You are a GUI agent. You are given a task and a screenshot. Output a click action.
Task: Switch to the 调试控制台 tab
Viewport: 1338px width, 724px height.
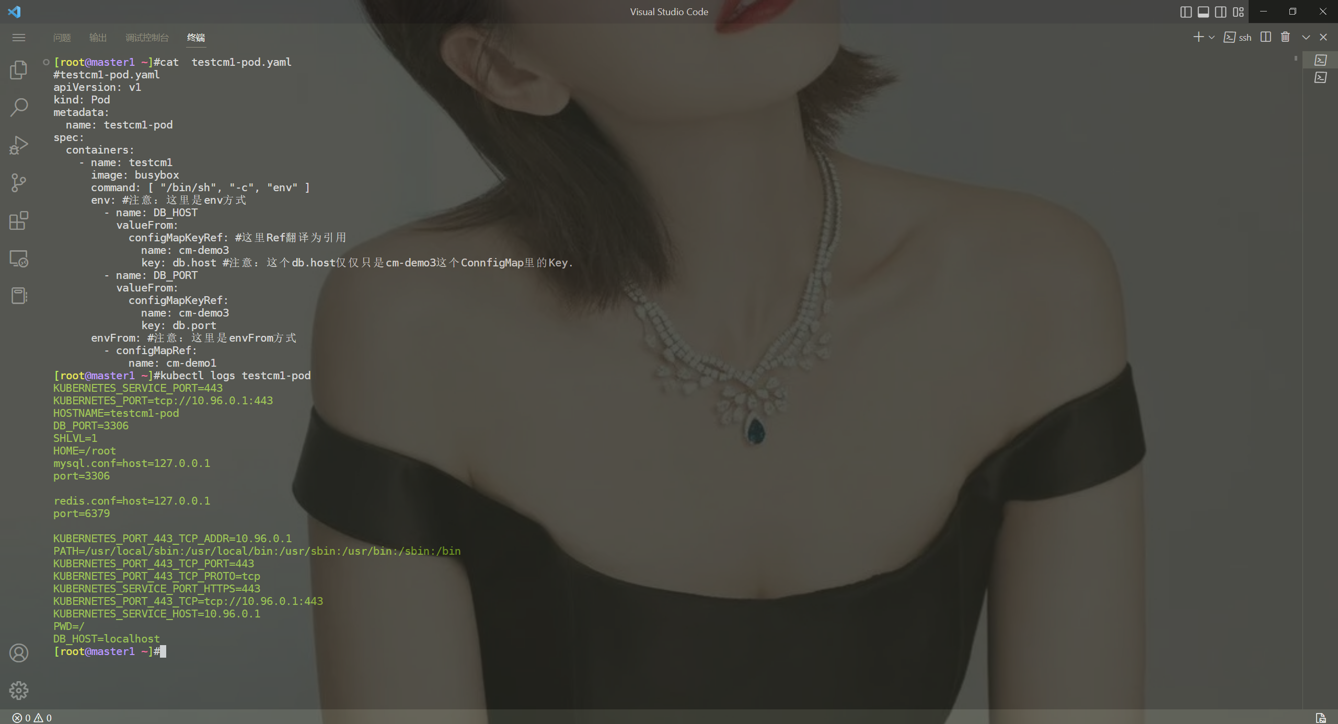tap(147, 38)
